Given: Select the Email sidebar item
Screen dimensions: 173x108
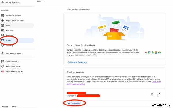Looking at the screenshot, I should (x=17, y=40).
